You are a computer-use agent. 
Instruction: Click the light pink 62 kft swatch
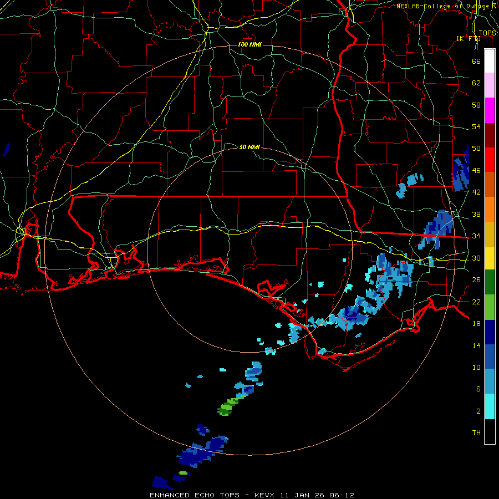pos(490,85)
